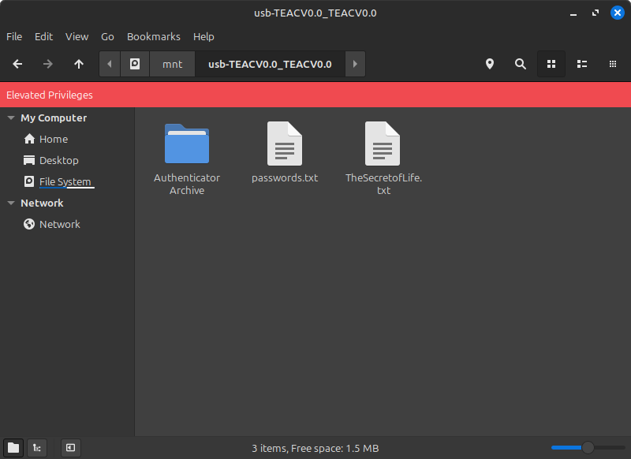Open File System in the sidebar
This screenshot has height=459, width=631.
pos(65,182)
